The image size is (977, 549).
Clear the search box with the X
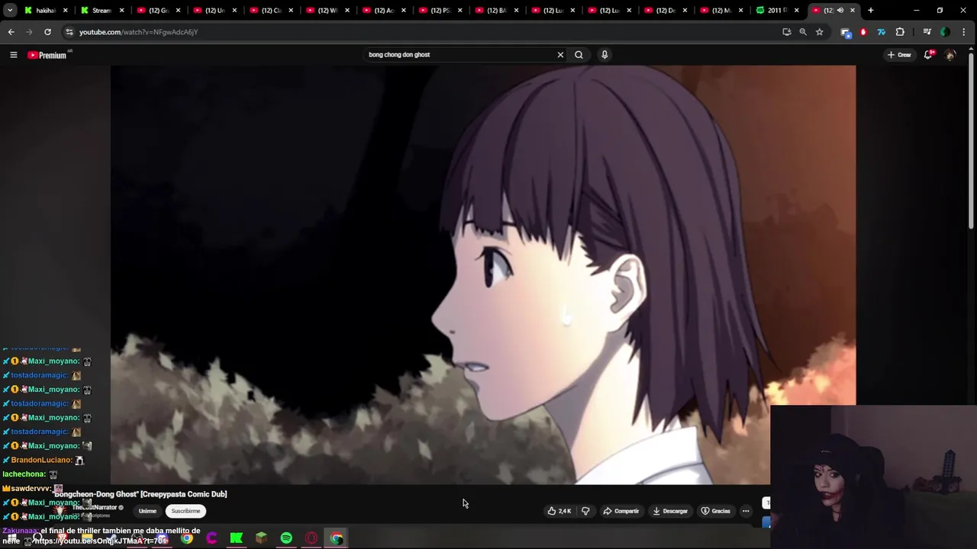560,55
